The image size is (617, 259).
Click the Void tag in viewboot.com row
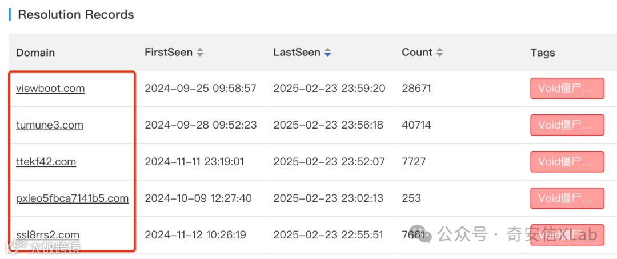[x=567, y=89]
